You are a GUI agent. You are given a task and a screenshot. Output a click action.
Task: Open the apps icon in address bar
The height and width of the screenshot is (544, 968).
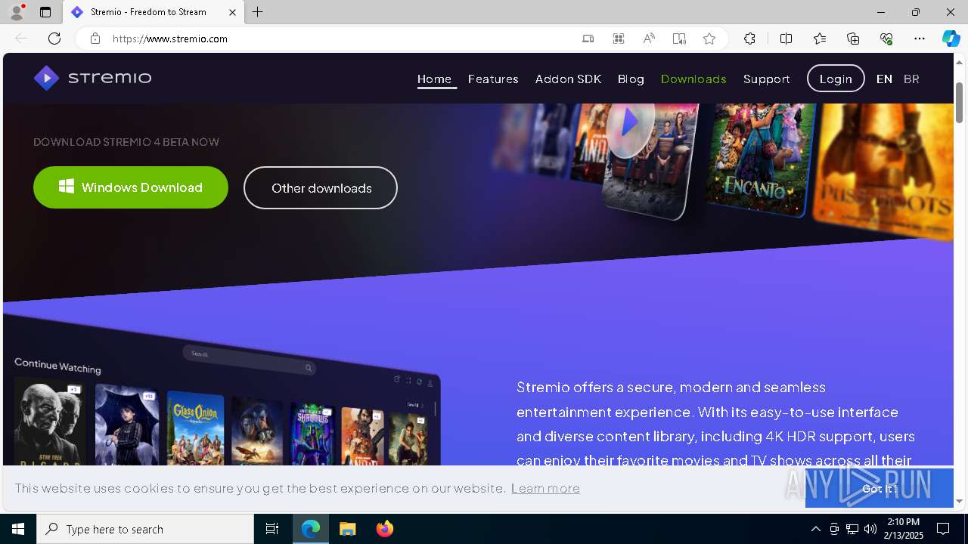point(619,39)
